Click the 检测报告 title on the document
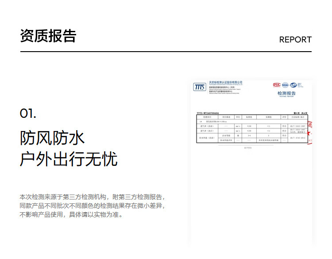This screenshot has width=332, height=259. pyautogui.click(x=286, y=94)
